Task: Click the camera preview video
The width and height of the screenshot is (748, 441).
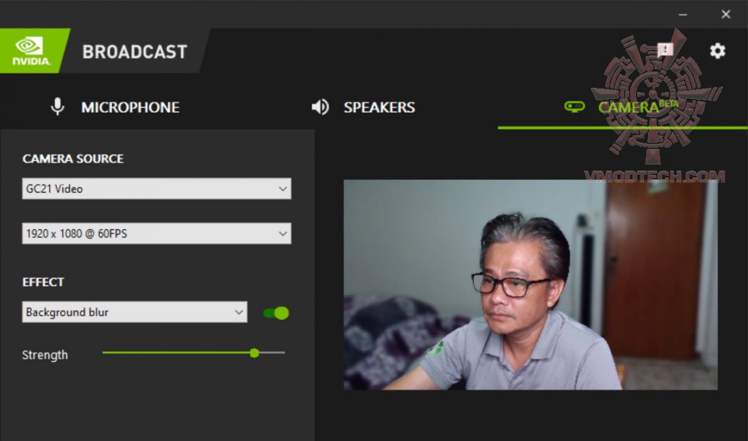Action: pos(531,285)
